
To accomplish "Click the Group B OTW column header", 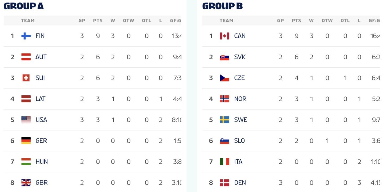I will (327, 21).
